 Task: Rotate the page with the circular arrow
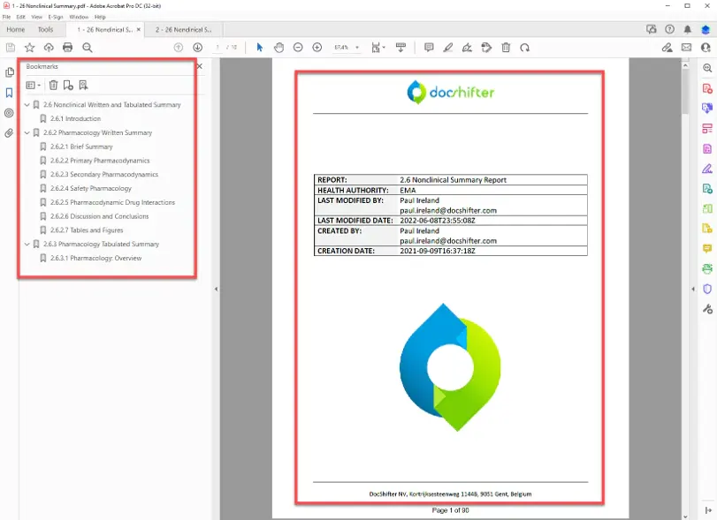[525, 48]
